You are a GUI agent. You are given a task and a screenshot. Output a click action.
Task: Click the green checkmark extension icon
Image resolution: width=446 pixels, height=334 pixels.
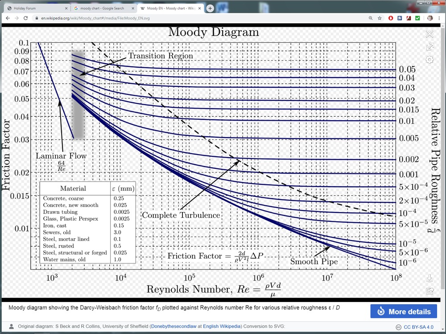coord(417,18)
